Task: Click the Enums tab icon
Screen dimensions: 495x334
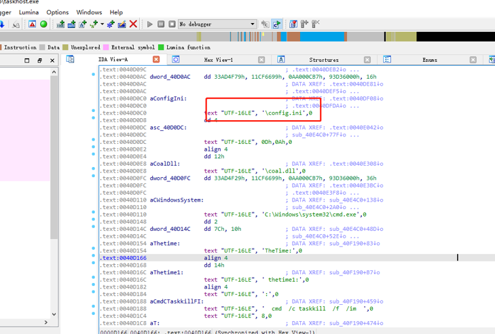Action: (x=387, y=59)
